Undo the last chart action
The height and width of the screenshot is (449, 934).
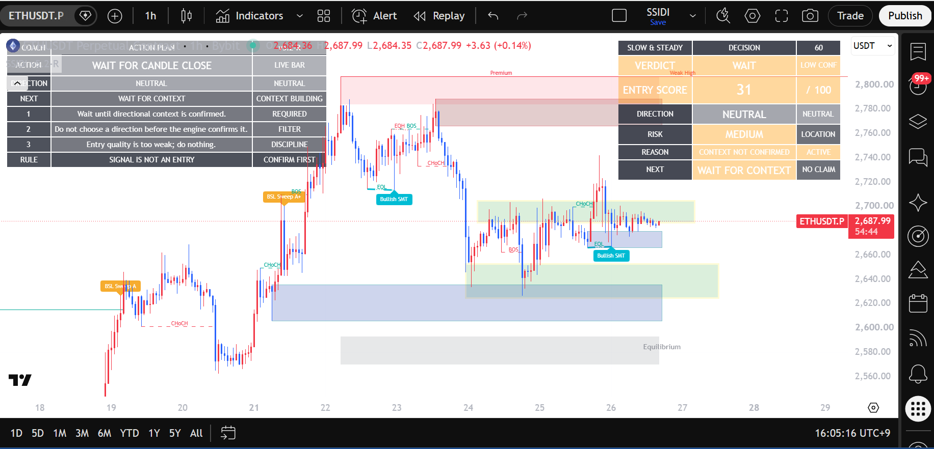493,16
